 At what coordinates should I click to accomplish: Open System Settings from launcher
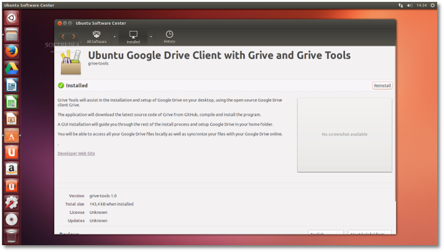[x=11, y=202]
